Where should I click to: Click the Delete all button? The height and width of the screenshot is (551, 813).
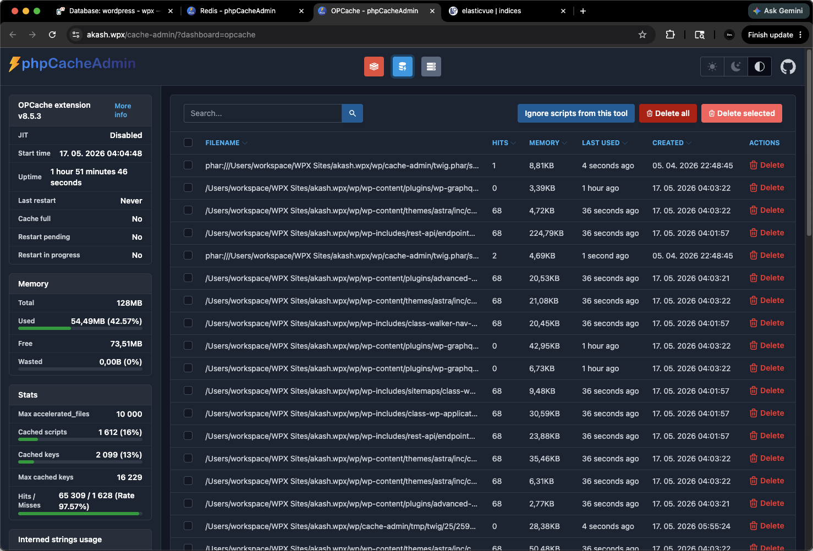668,113
